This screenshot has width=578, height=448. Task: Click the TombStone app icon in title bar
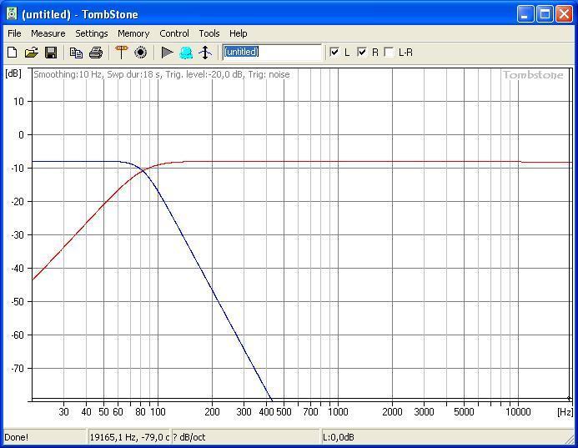[x=12, y=13]
